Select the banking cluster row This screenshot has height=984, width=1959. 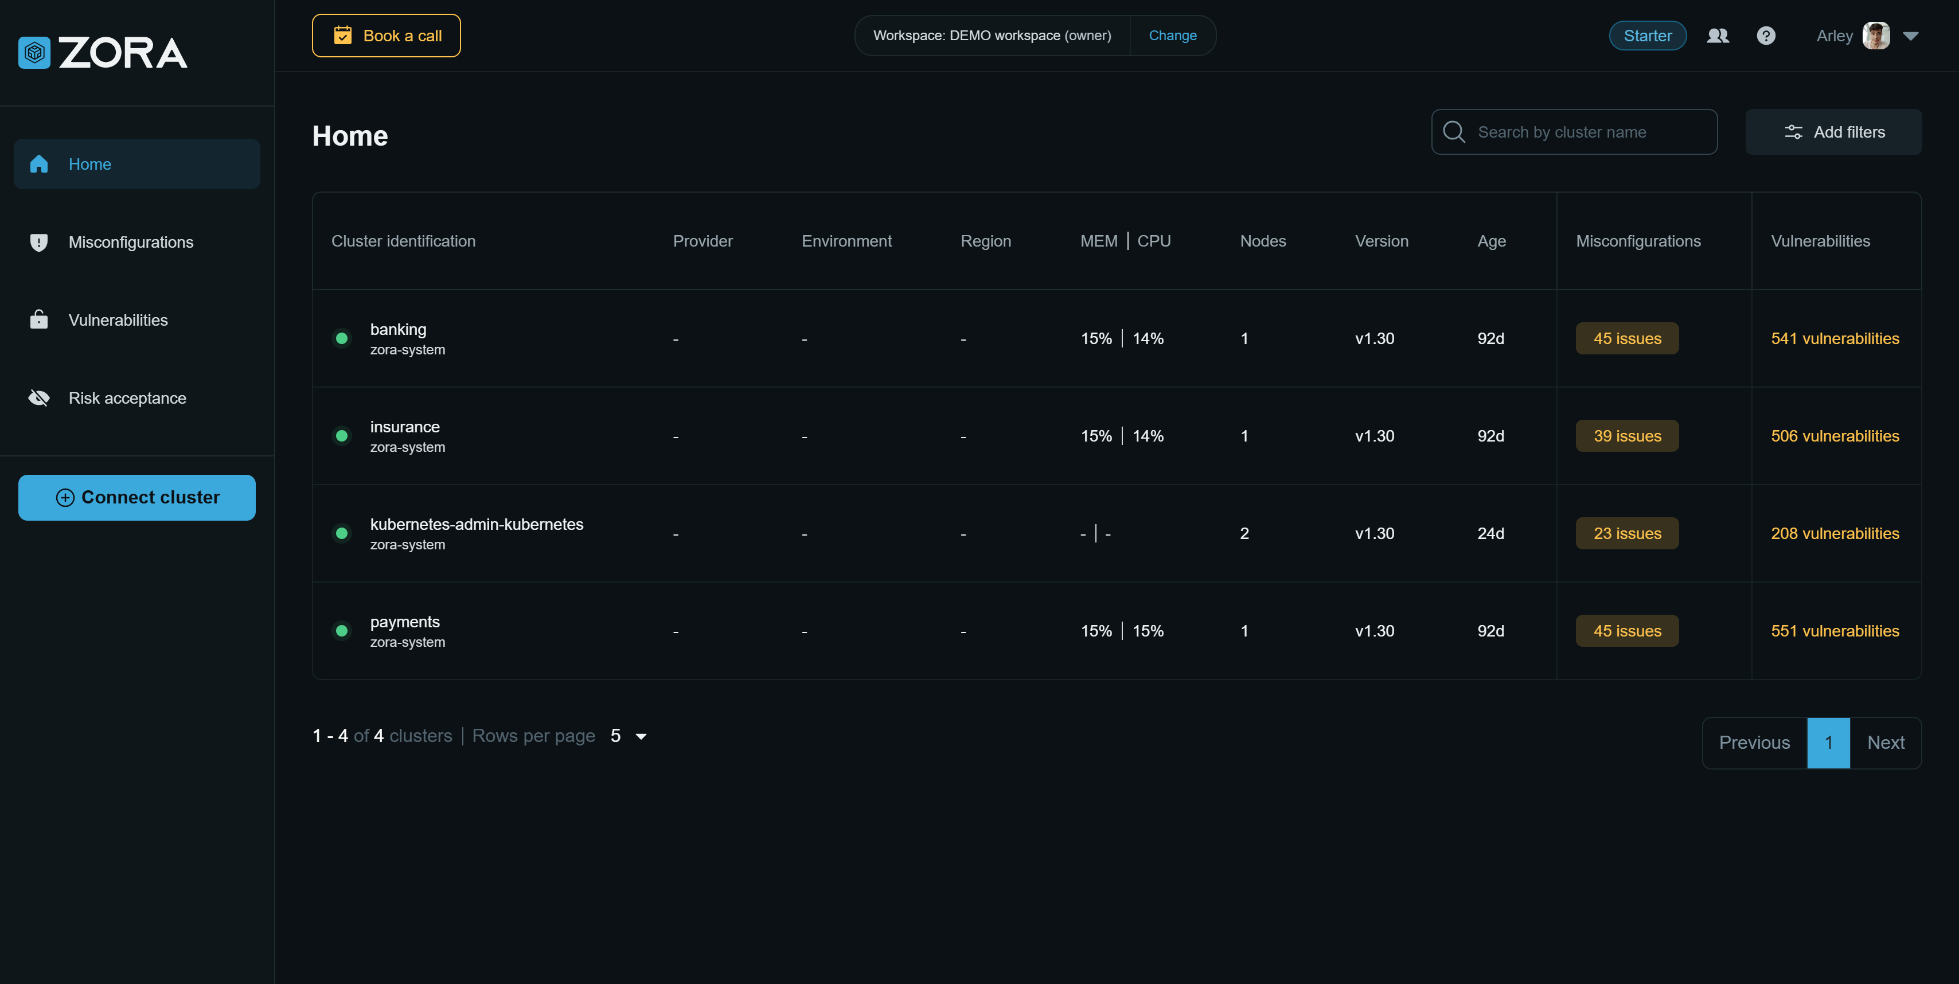click(x=1117, y=338)
